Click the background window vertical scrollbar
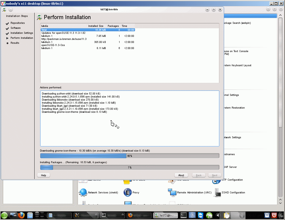Viewport: 285px width, 220px height. coord(281,107)
